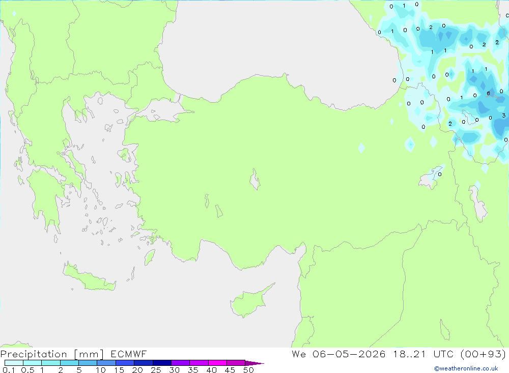Click the 'Precipitation [mm]' title text
This screenshot has height=373, width=509.
(x=52, y=354)
